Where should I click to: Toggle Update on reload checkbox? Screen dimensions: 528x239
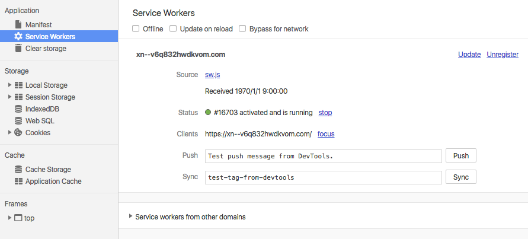click(x=173, y=28)
